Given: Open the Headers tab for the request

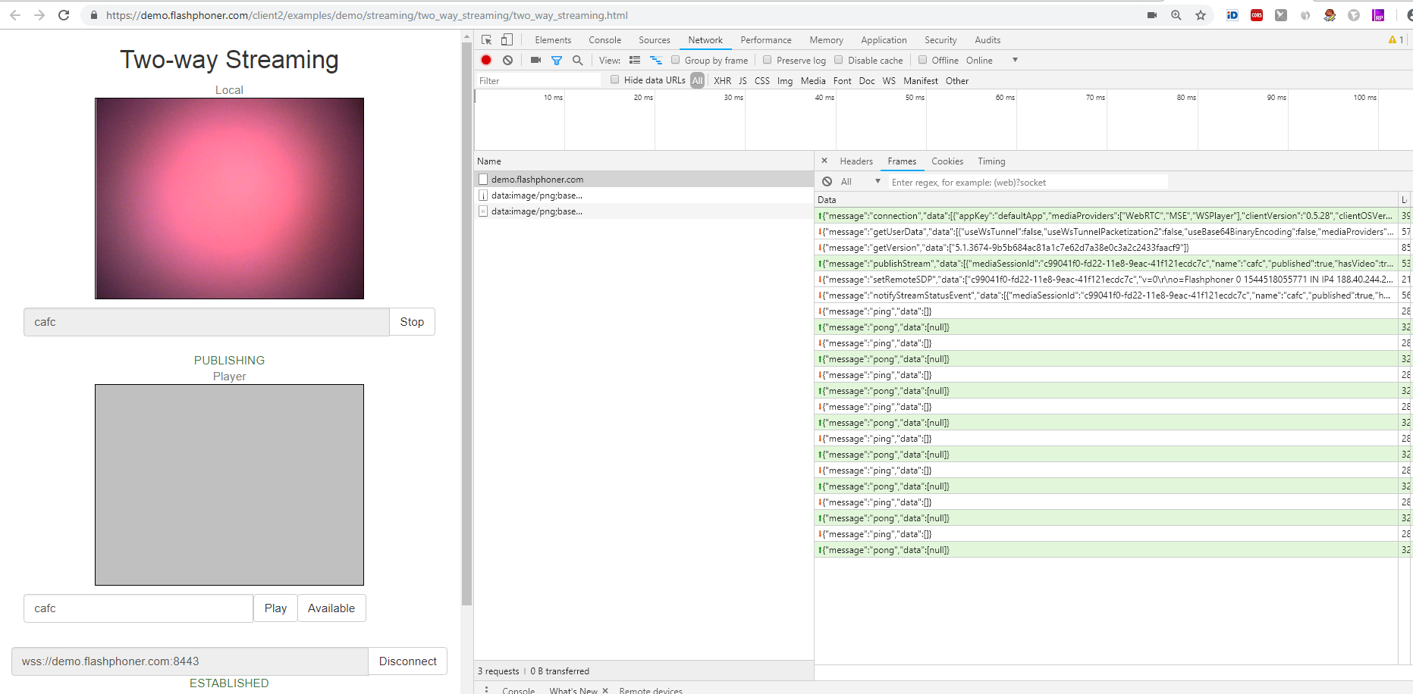Looking at the screenshot, I should (856, 161).
